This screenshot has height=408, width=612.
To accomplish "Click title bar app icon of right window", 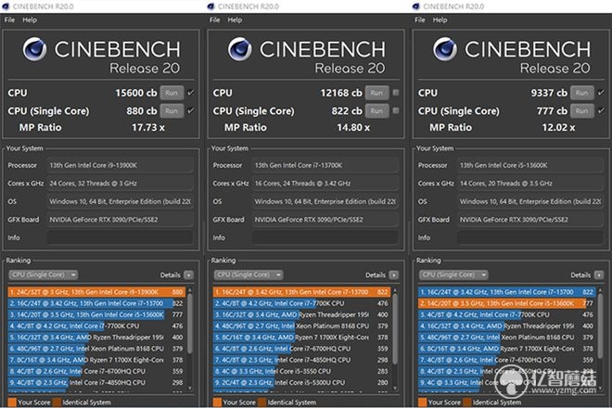I will click(416, 6).
